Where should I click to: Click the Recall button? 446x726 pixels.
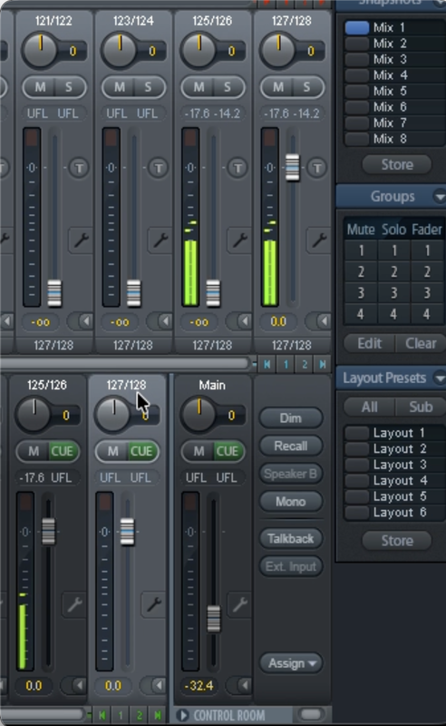coord(291,446)
